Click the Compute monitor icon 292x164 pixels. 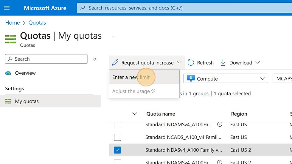pos(191,78)
